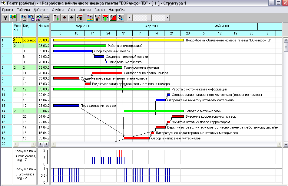Open the colored Gantt bars toolbar icon

click(x=90, y=18)
